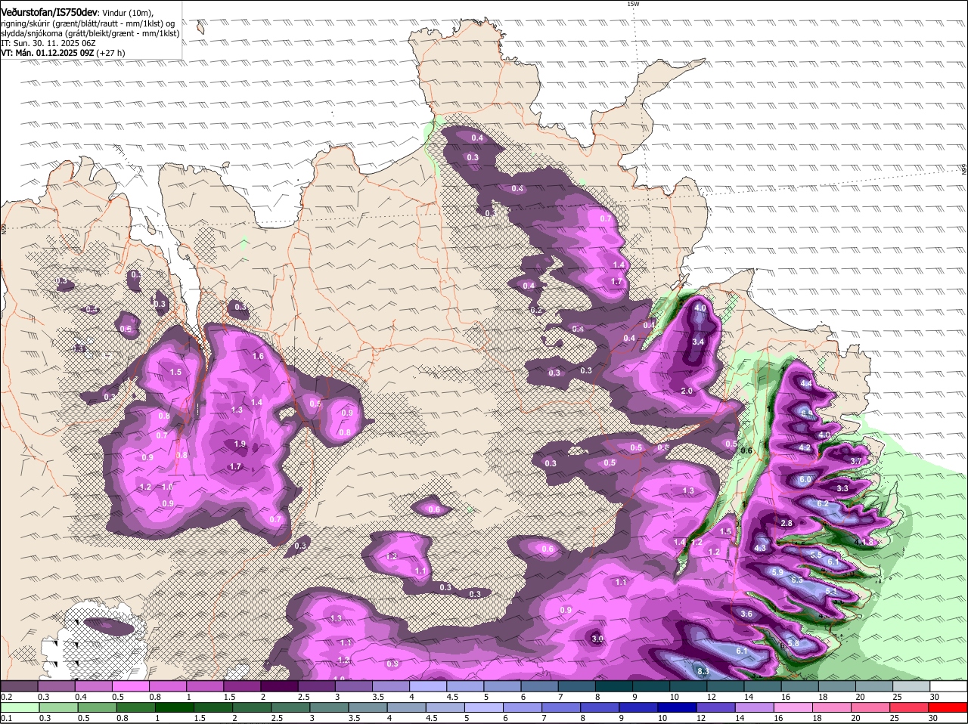Select upper legend swatch between 4 and 4.5
This screenshot has width=968, height=724.
pos(428,685)
